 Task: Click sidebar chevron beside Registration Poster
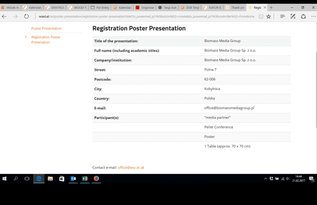[26, 37]
